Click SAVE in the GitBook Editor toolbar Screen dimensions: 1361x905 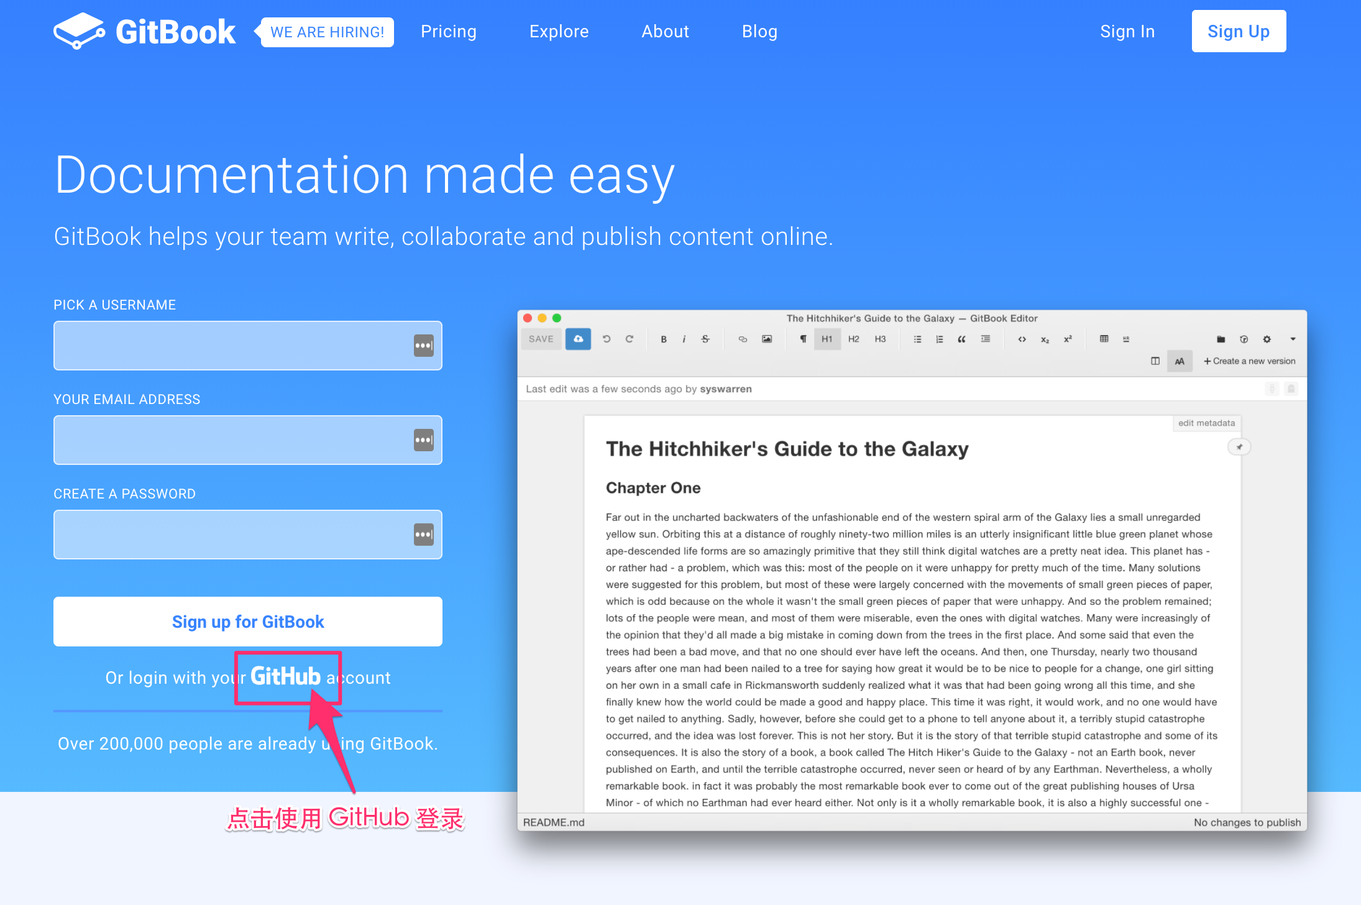541,339
